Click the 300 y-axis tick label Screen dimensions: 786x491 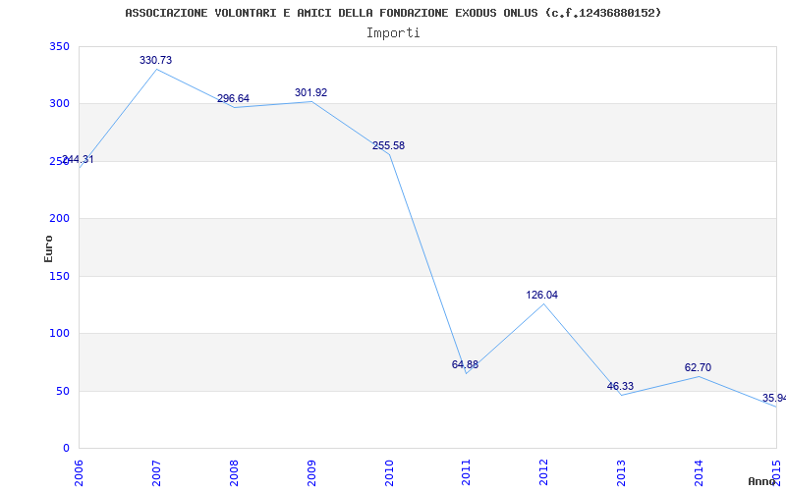click(59, 104)
